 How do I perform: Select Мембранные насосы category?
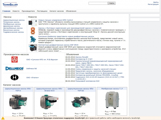coord(12,24)
